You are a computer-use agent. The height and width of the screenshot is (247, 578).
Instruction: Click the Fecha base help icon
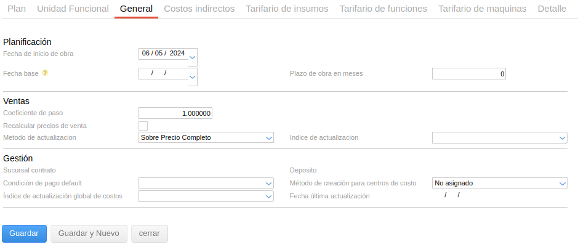[x=45, y=73]
